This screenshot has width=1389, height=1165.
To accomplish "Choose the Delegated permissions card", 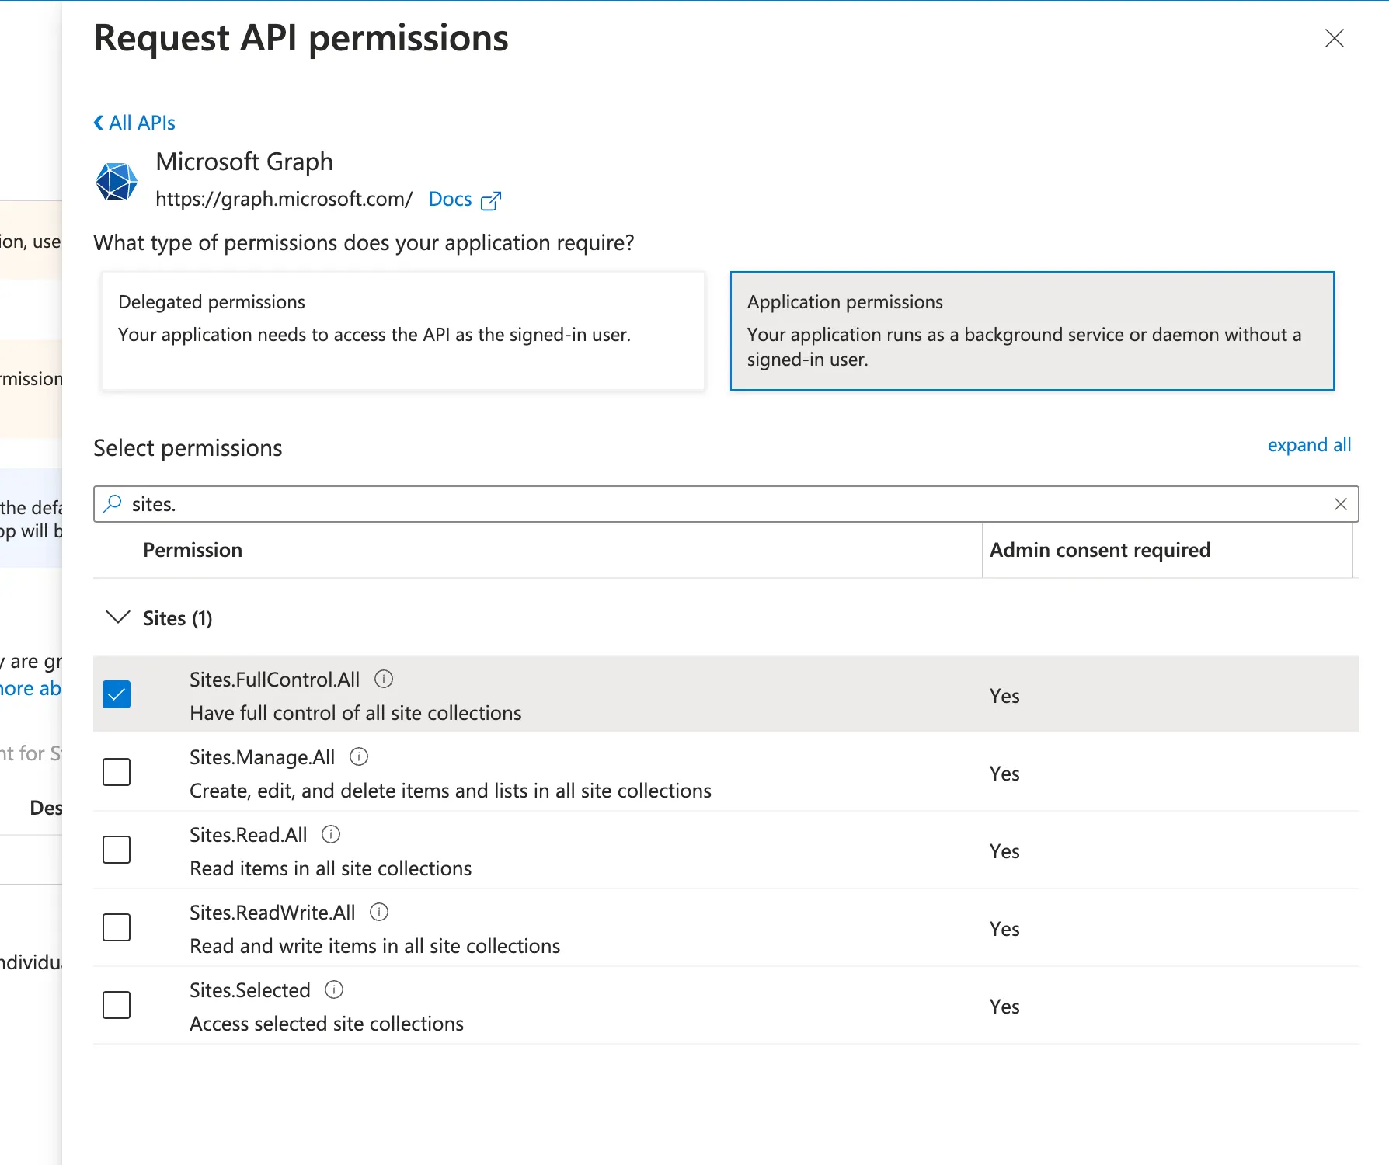I will pos(402,331).
